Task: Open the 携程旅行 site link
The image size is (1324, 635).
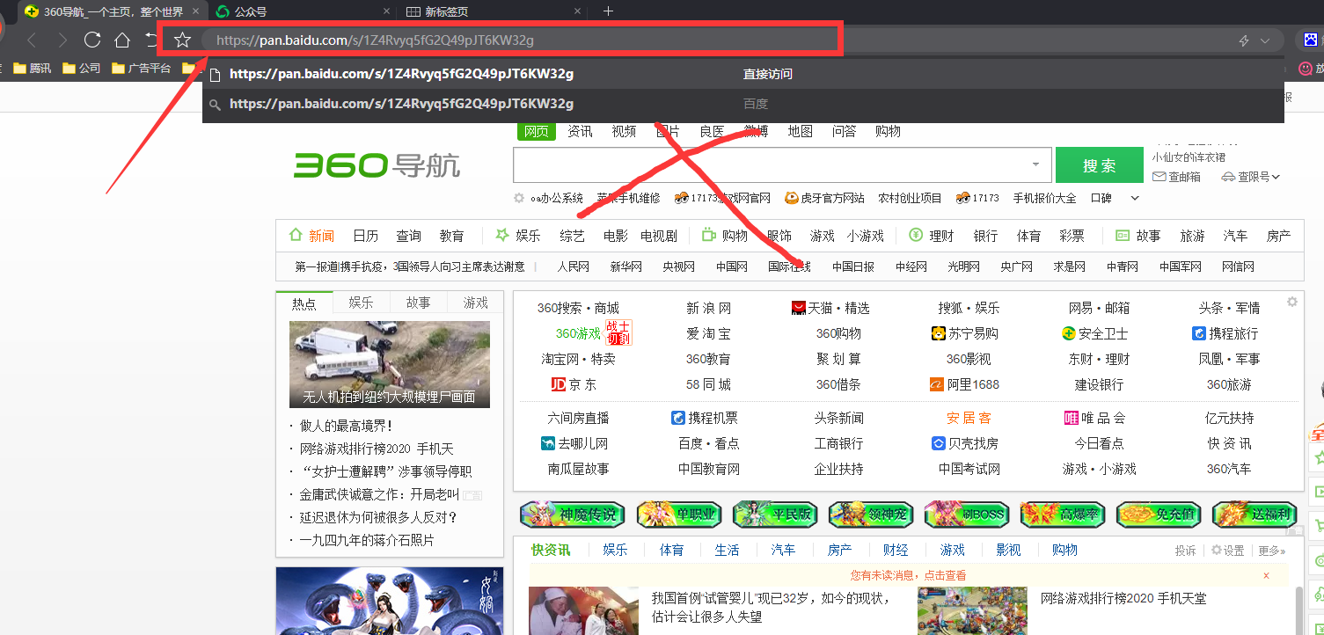Action: 1225,333
